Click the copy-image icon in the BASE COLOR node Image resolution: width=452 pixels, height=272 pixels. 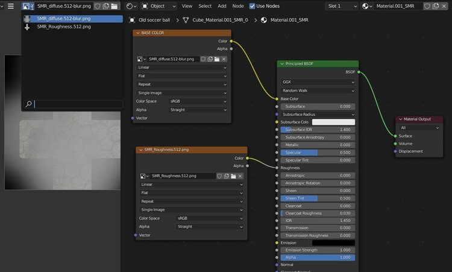(210, 59)
